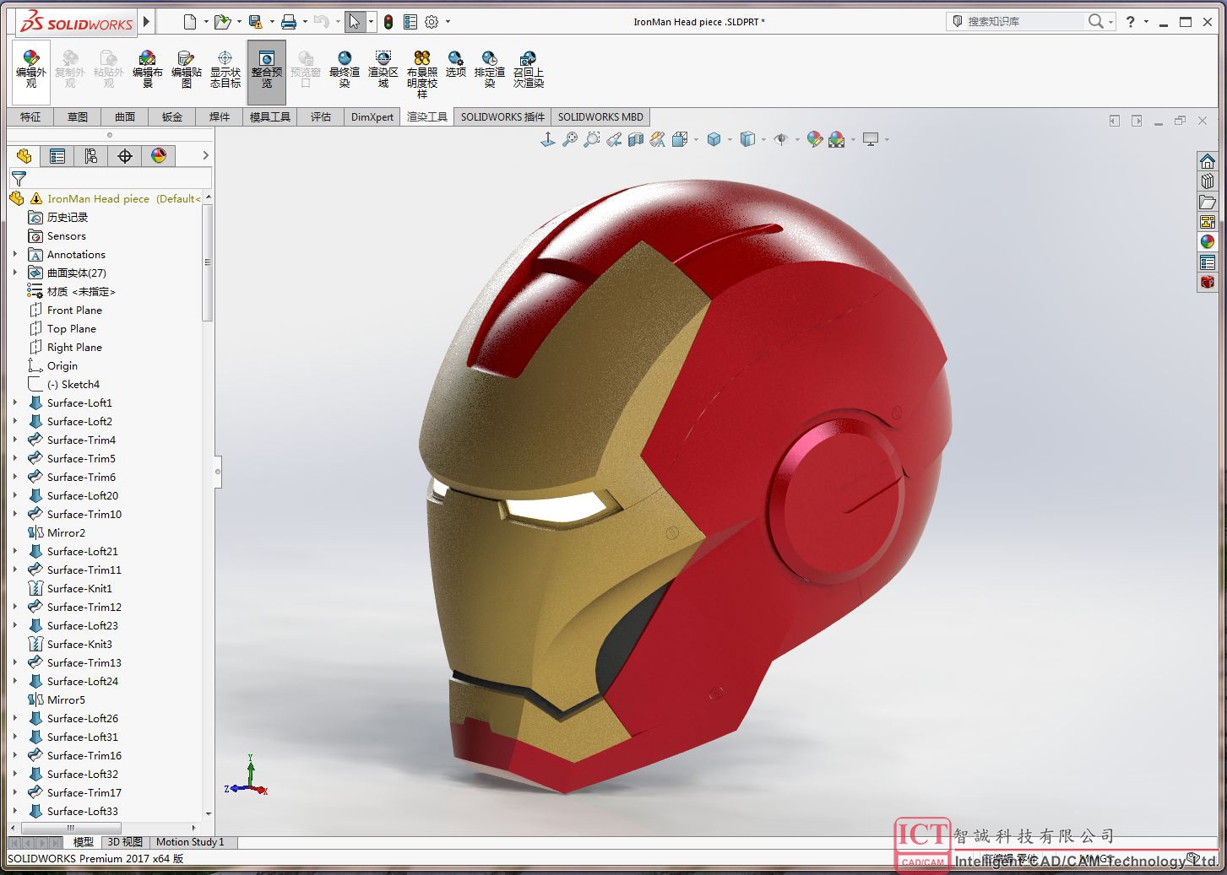This screenshot has width=1227, height=875.
Task: Select Surface-Knit1 in feature tree
Action: [70, 588]
